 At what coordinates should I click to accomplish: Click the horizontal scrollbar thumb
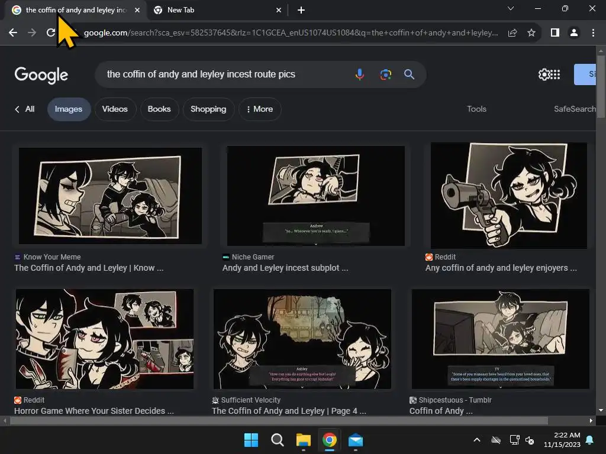(x=279, y=420)
